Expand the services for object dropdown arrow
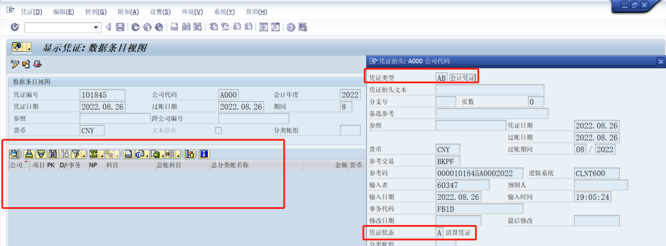Image resolution: width=666 pixels, height=246 pixels. [x=28, y=47]
